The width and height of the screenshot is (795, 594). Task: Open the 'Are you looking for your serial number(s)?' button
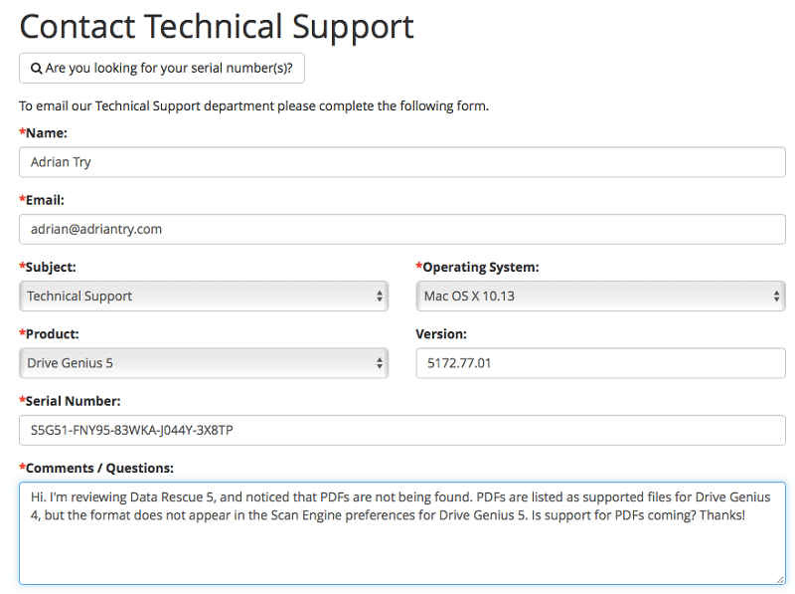click(162, 68)
